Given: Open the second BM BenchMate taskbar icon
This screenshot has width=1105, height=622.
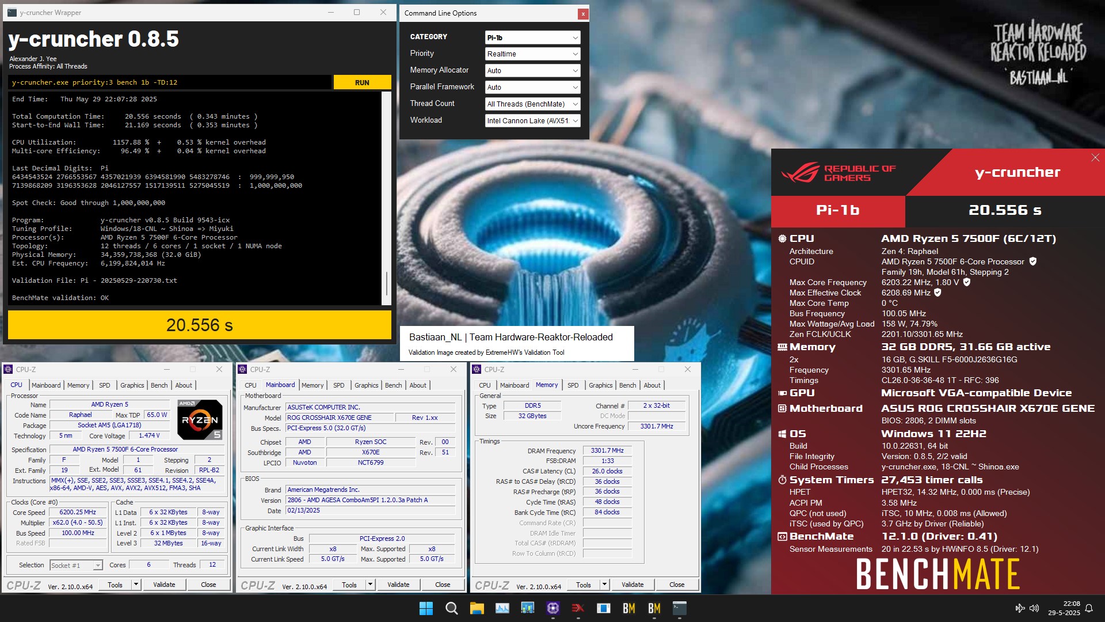Looking at the screenshot, I should pos(654,608).
